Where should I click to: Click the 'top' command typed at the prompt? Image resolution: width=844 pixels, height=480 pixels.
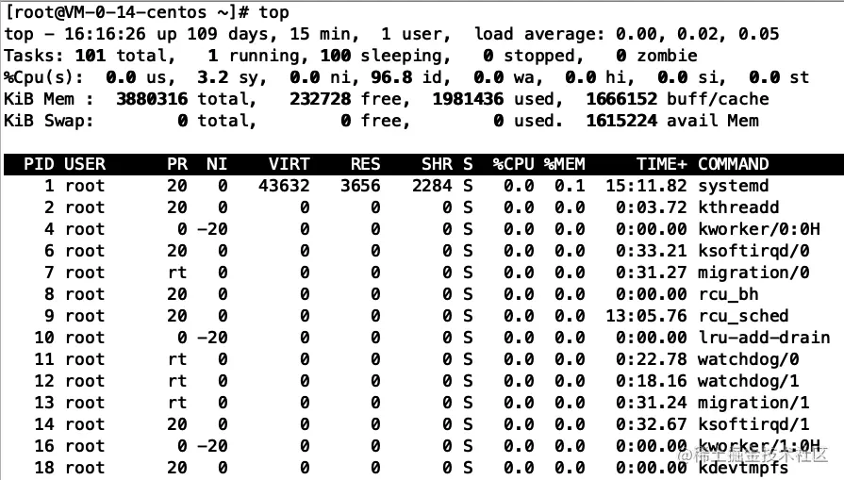point(274,12)
